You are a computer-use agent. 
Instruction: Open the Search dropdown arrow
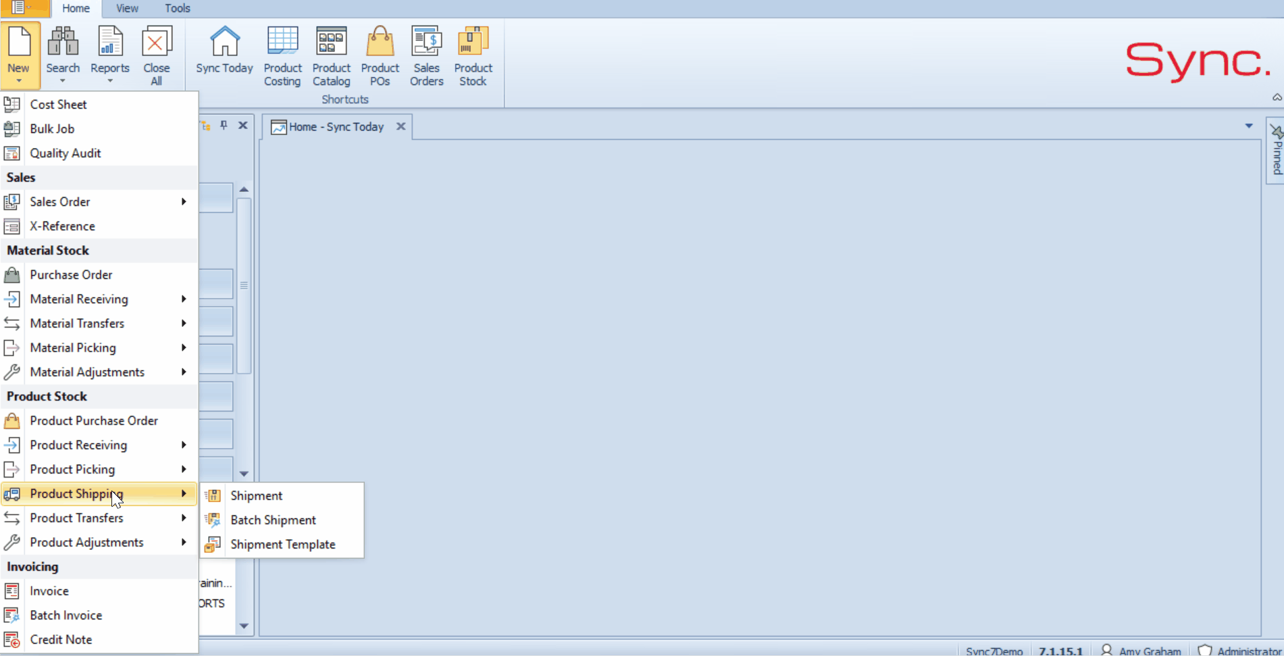click(x=63, y=81)
